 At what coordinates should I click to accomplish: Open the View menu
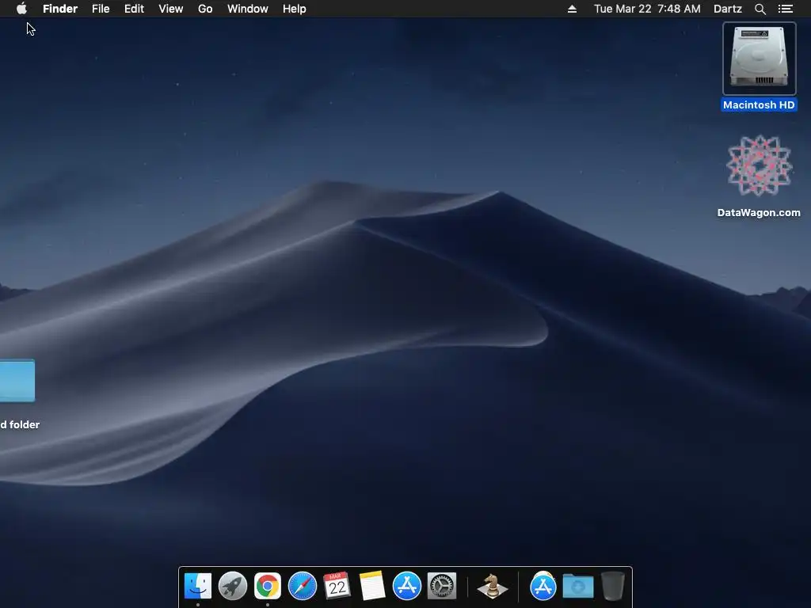(x=171, y=9)
